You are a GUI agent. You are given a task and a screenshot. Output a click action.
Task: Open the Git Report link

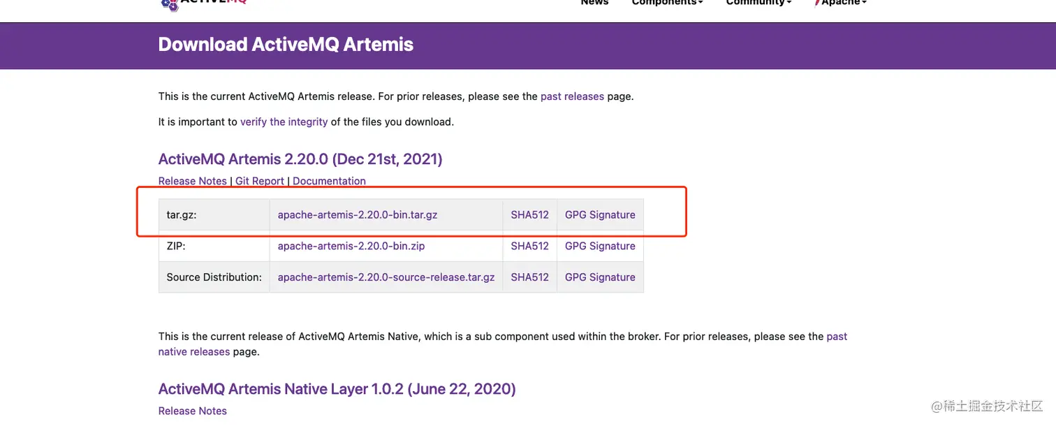260,181
